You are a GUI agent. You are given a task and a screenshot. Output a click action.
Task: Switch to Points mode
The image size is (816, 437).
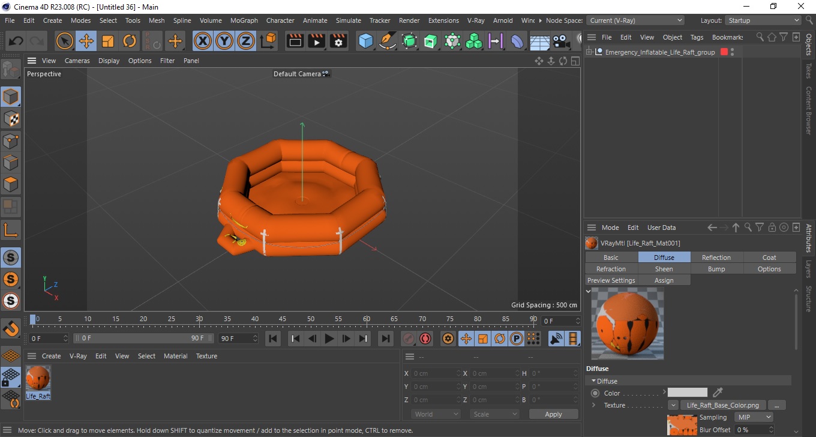pyautogui.click(x=11, y=141)
